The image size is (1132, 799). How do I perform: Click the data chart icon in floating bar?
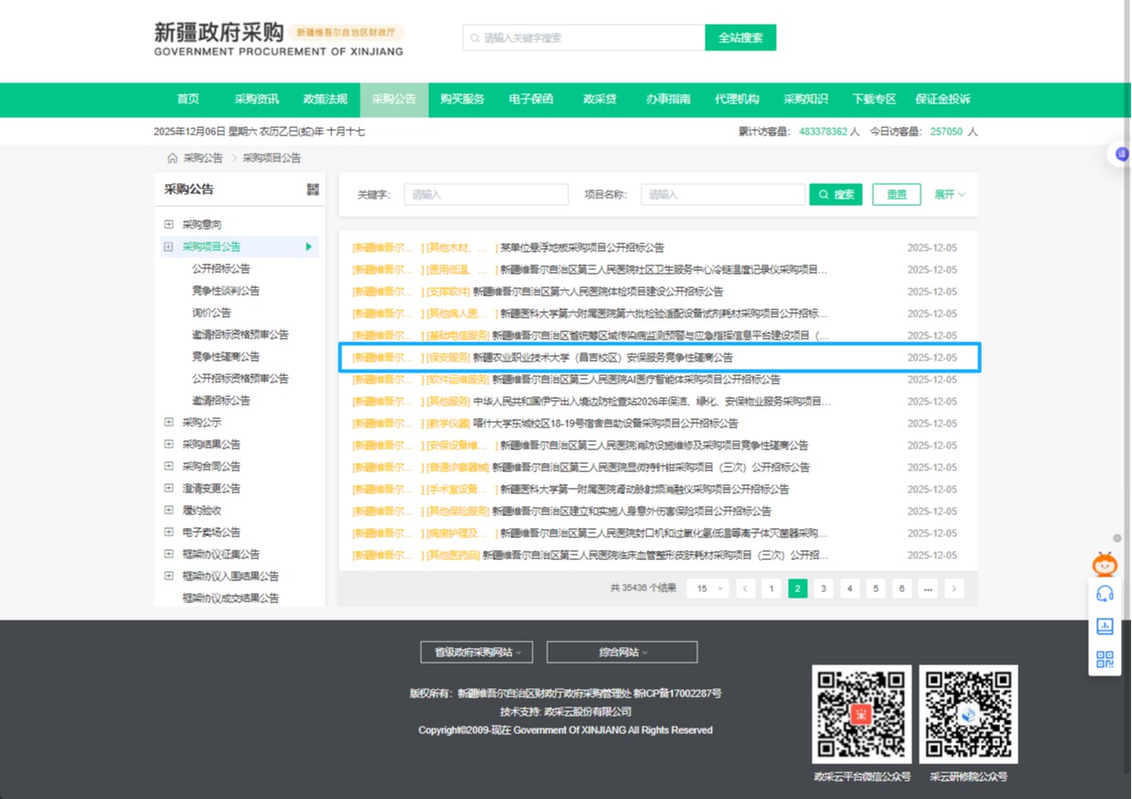click(1105, 627)
